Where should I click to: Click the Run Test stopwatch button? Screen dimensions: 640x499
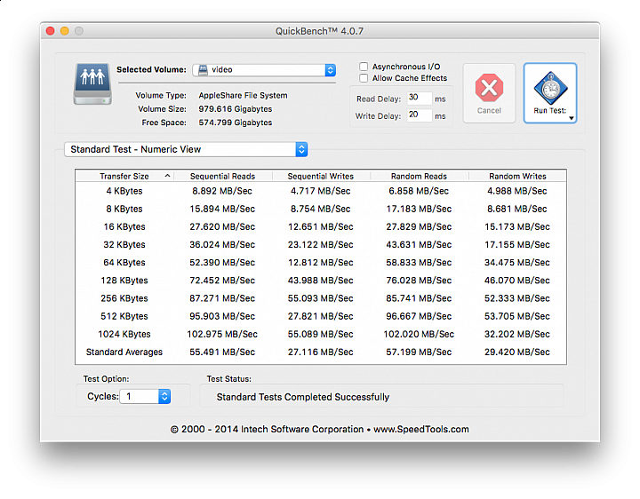click(550, 93)
